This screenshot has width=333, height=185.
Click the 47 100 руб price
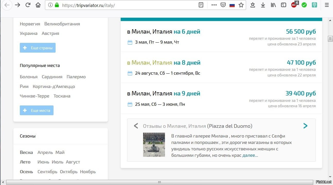(301, 63)
